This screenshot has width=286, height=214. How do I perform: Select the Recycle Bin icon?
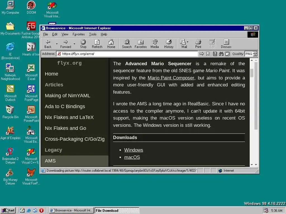10,112
